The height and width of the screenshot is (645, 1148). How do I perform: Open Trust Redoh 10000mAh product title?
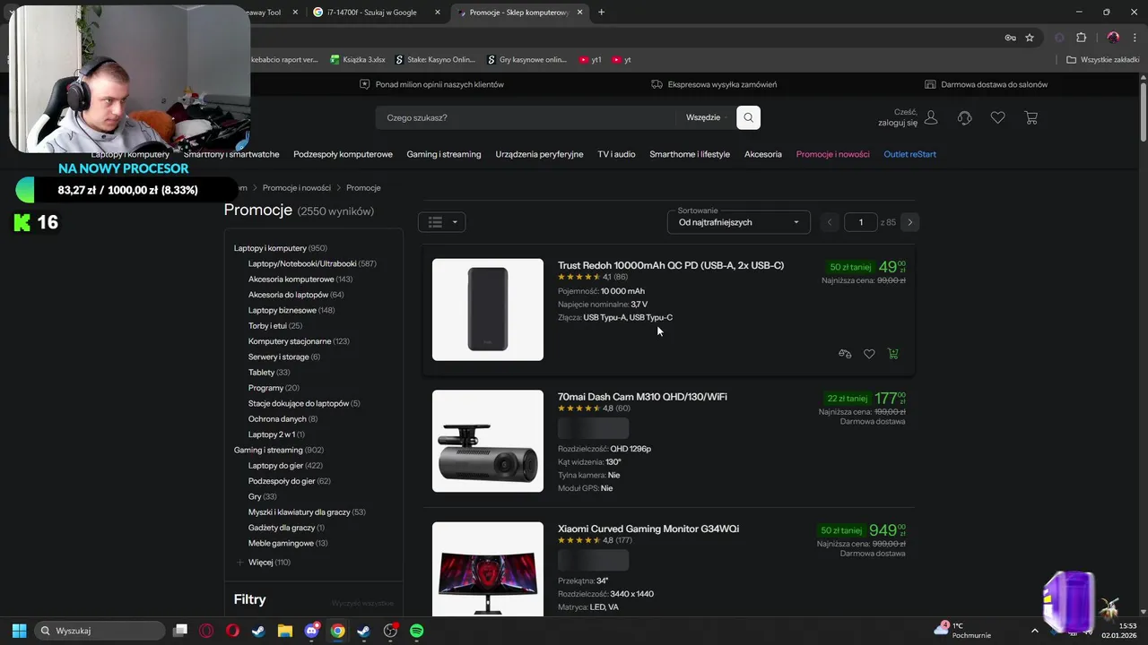[671, 265]
